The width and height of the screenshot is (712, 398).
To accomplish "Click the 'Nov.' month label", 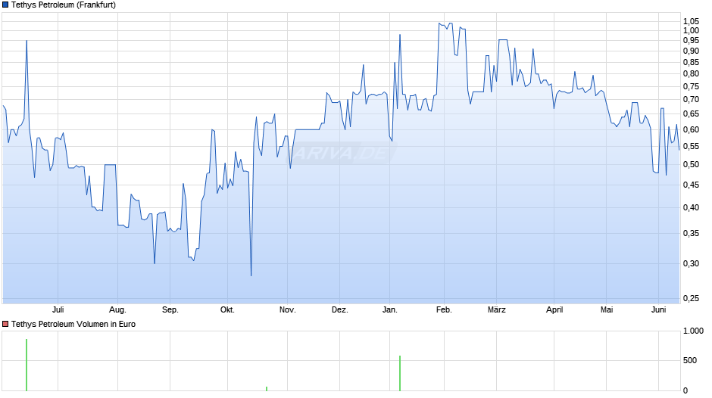I will [287, 309].
